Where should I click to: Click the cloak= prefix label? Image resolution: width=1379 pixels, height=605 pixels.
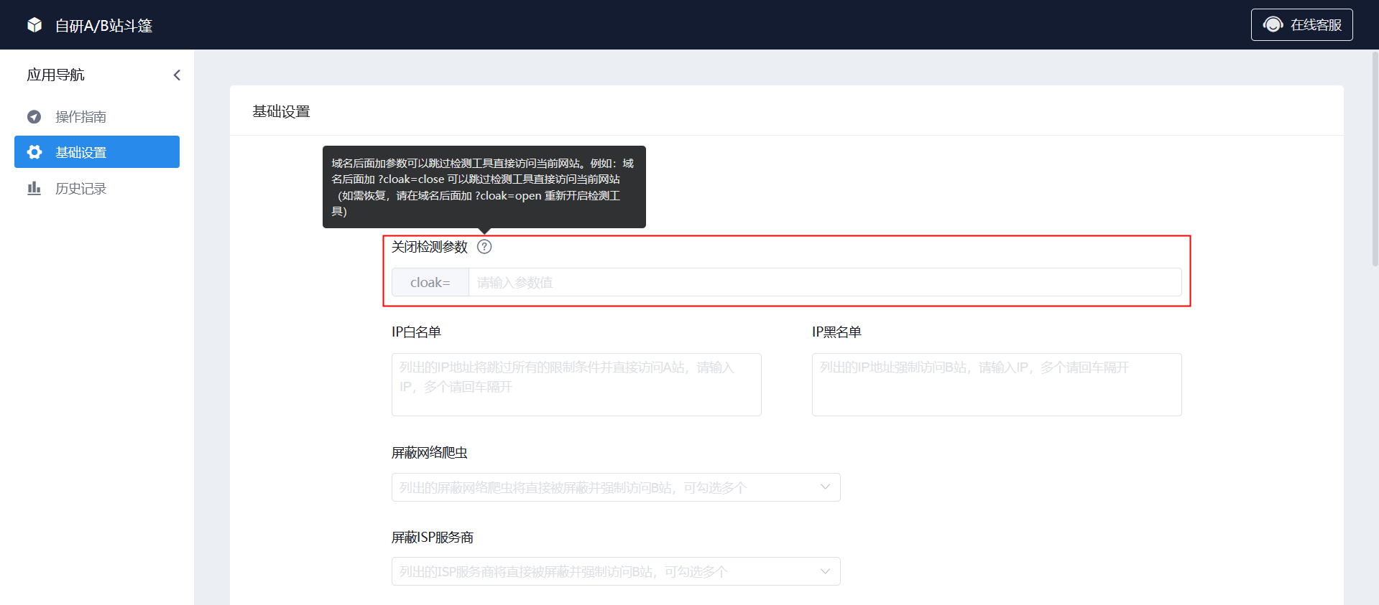[x=430, y=282]
